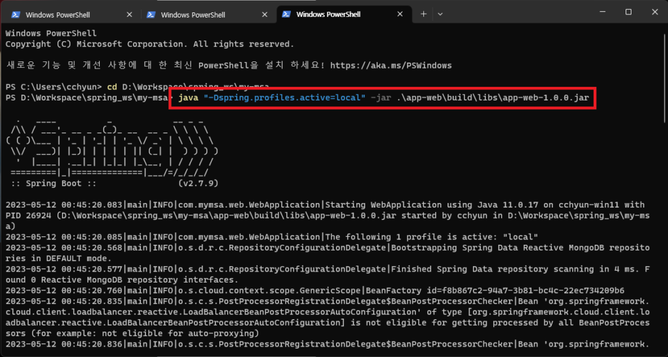668x357 pixels.
Task: Click the Starting WebApplication using Java 11.0.17 text
Action: [x=431, y=205]
